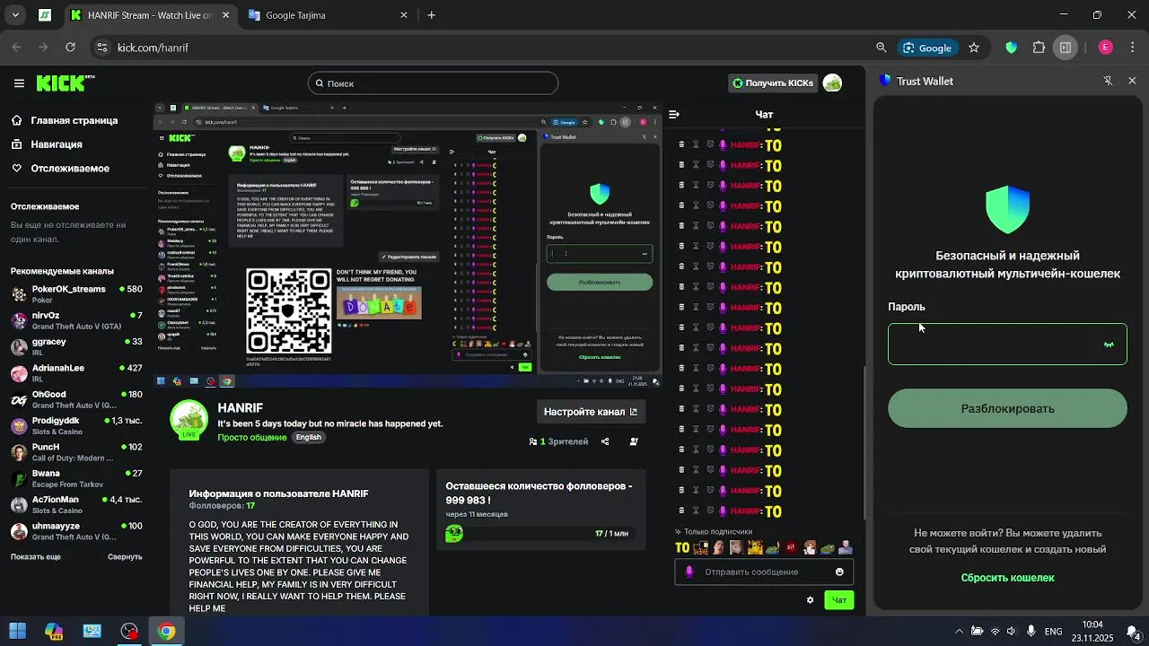
Task: Open Windows Start menu
Action: (17, 631)
